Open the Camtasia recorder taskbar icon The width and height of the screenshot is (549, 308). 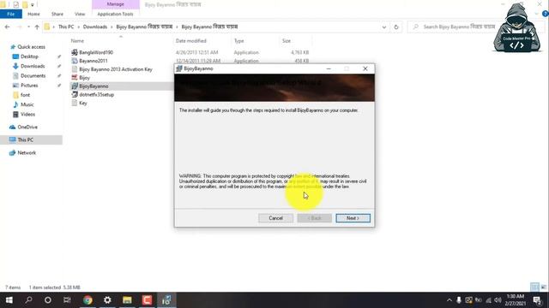[x=147, y=300]
